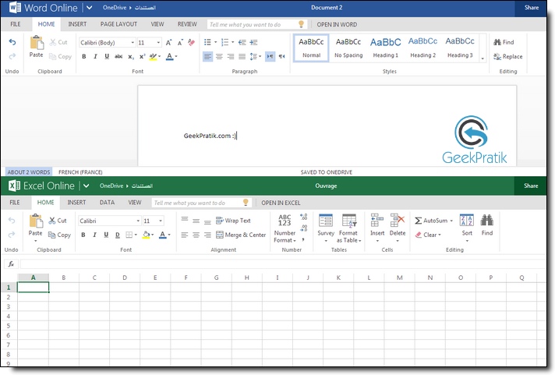555x375 pixels.
Task: Click Word Tell me search box
Action: pos(256,24)
